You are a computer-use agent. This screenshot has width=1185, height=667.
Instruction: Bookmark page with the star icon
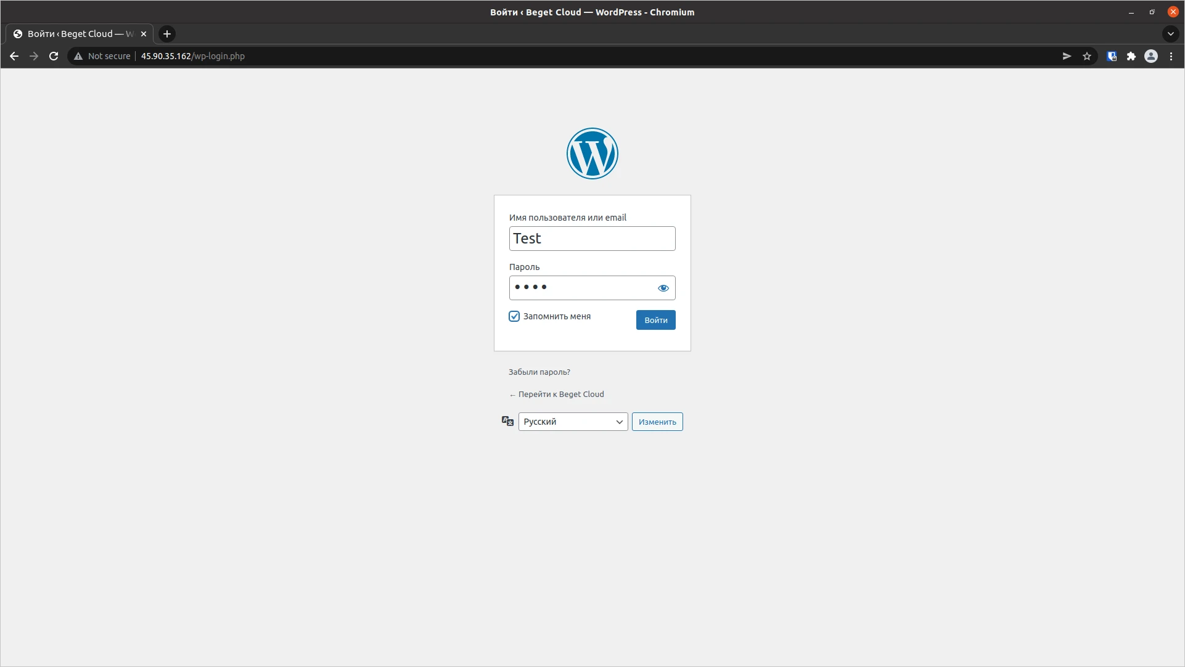[1087, 56]
